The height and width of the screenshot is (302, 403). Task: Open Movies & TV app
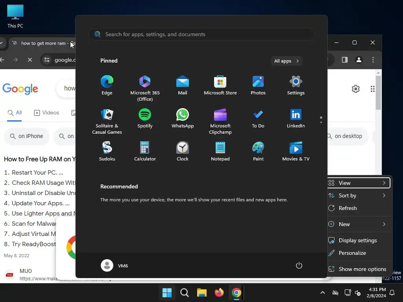(x=296, y=151)
